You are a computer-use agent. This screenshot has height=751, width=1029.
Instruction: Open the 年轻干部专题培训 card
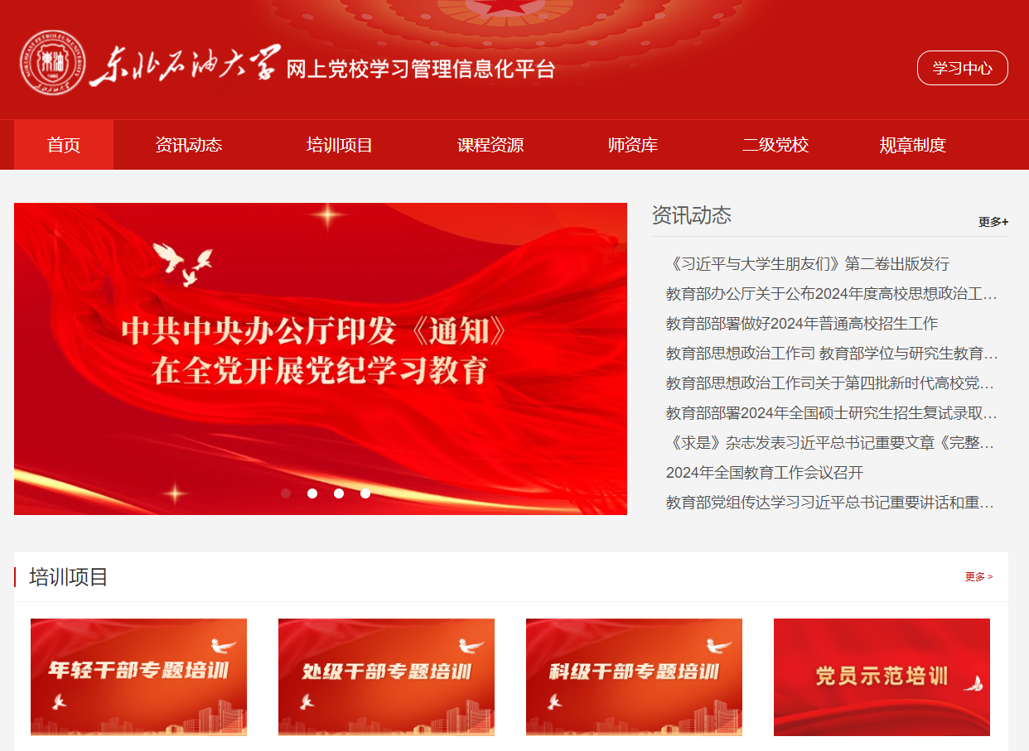coord(138,677)
